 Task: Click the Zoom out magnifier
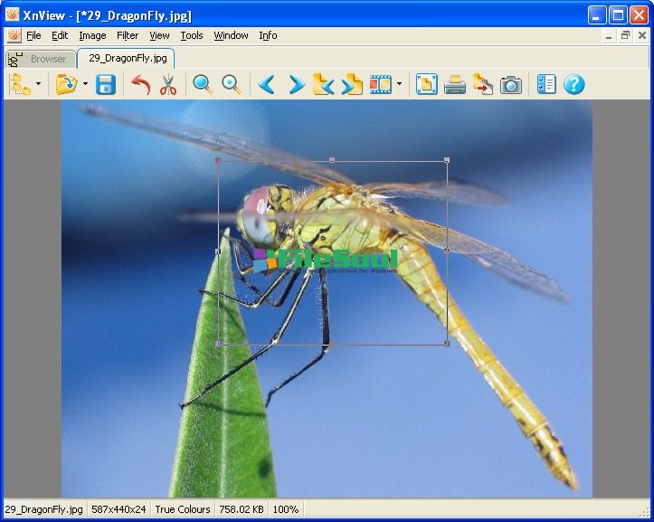click(x=232, y=85)
